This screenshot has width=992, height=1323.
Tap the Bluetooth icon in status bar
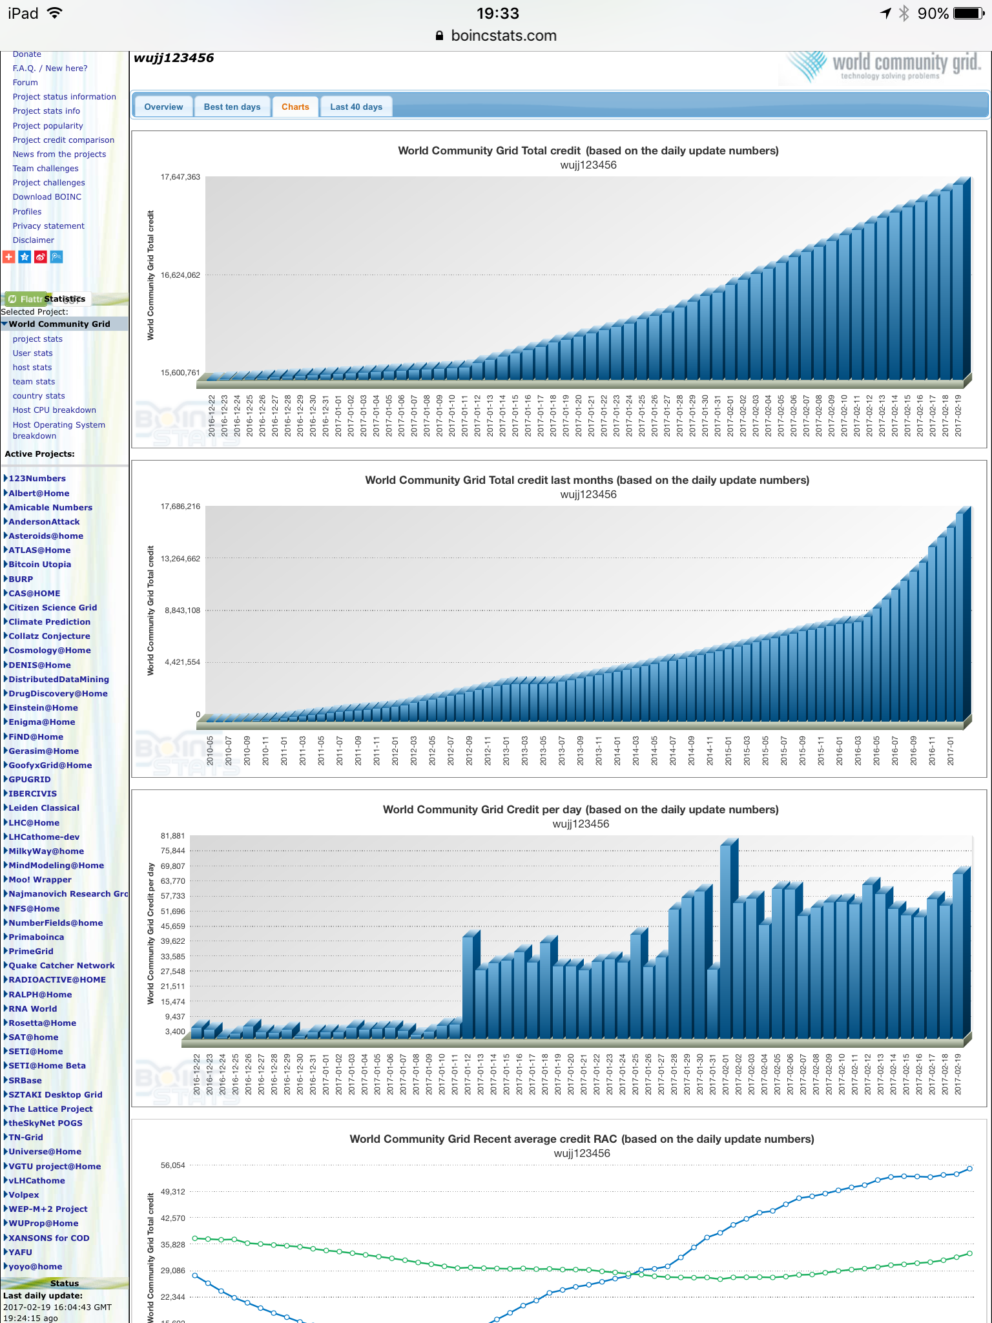click(904, 14)
